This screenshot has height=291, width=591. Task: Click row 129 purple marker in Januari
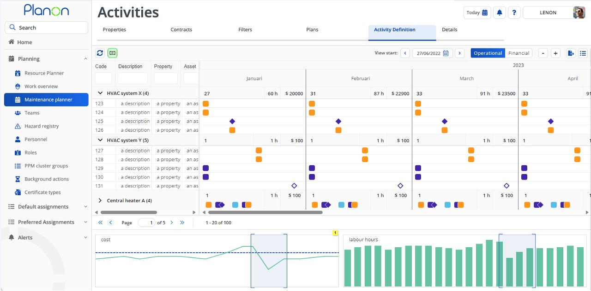click(x=205, y=168)
